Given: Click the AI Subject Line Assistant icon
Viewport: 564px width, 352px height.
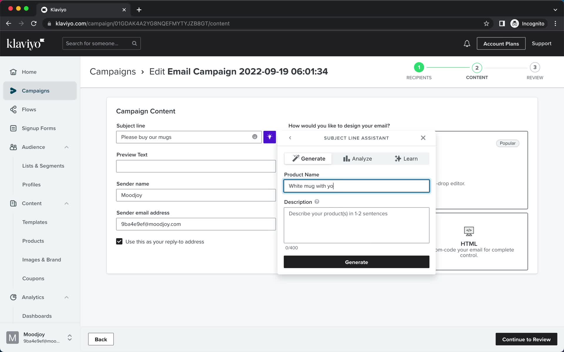Looking at the screenshot, I should click(269, 137).
